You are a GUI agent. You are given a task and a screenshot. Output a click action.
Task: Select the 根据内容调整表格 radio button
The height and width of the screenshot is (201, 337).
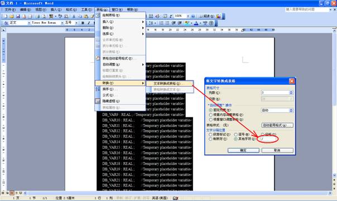(x=211, y=115)
